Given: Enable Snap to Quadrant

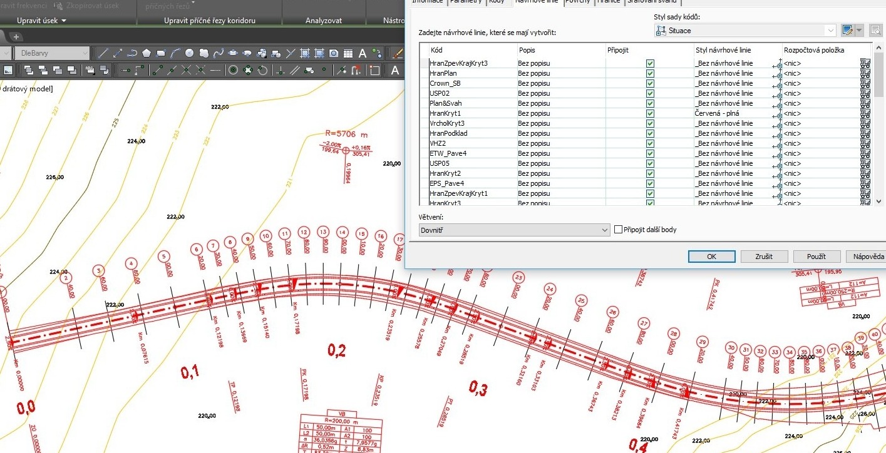Looking at the screenshot, I should tap(247, 71).
